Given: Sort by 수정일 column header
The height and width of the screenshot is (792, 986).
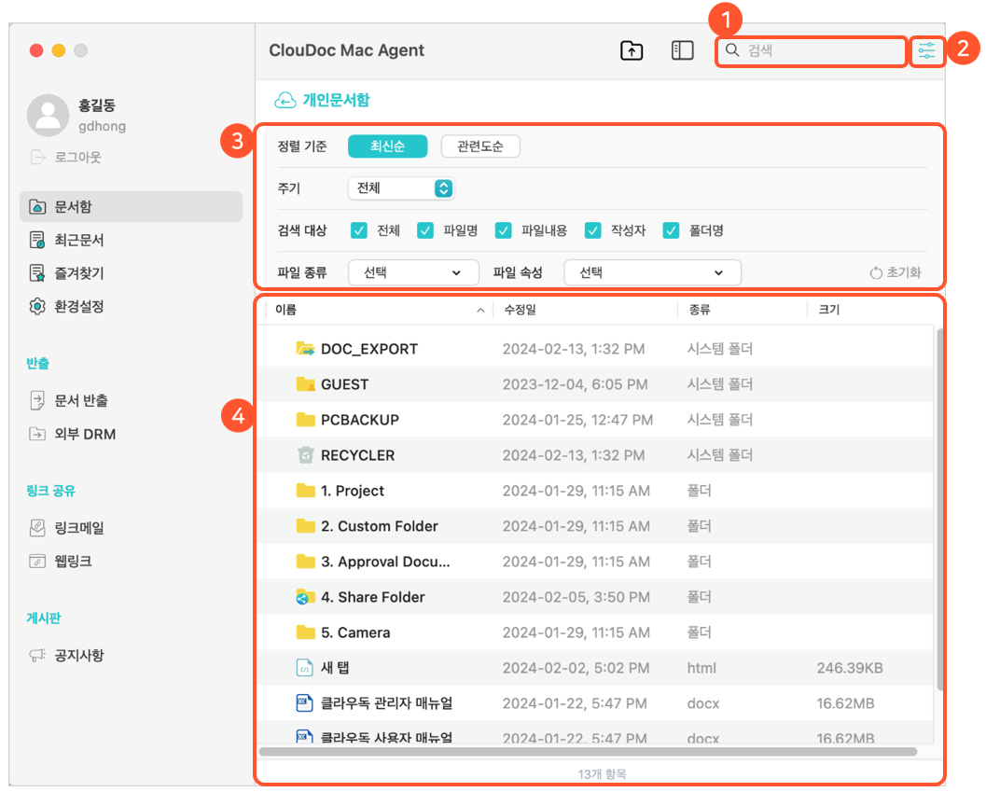Looking at the screenshot, I should point(520,310).
